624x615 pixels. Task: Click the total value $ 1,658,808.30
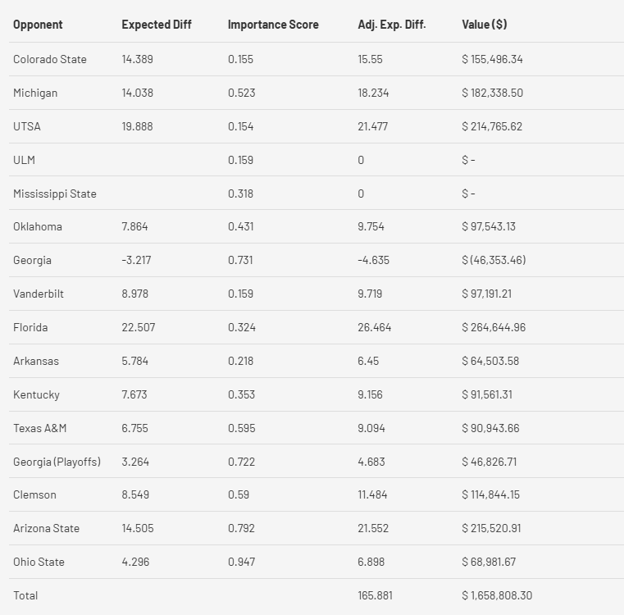pos(497,595)
